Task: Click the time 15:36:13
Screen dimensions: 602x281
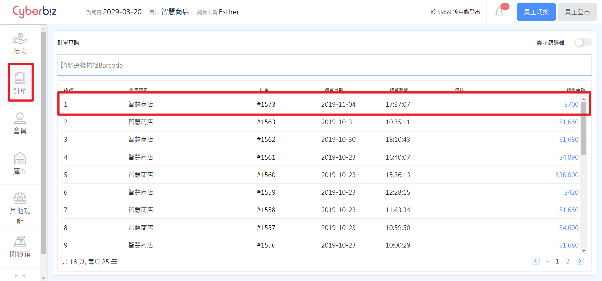Action: click(398, 175)
